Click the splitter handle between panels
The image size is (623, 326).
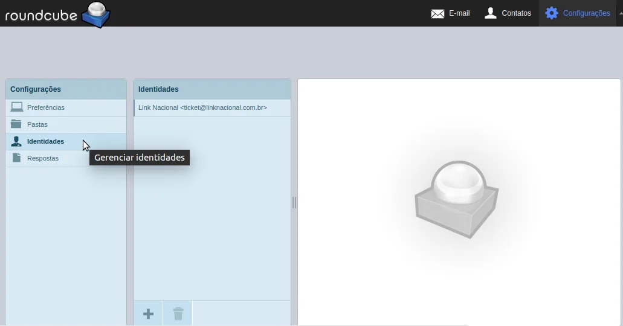coord(294,202)
